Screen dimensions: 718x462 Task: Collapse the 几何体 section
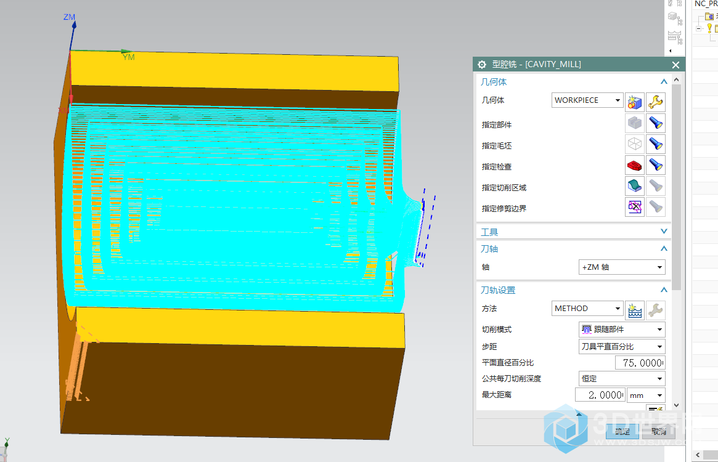(x=664, y=82)
